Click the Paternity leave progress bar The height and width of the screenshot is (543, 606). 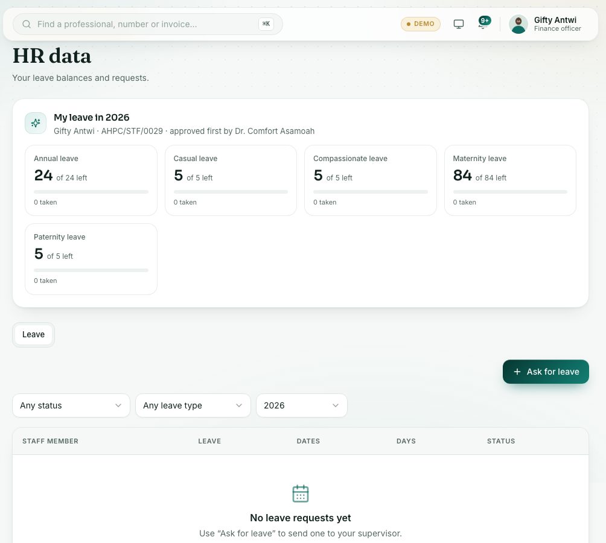(91, 270)
